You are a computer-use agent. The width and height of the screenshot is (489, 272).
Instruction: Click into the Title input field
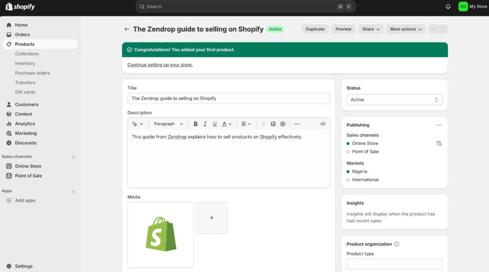pos(229,98)
